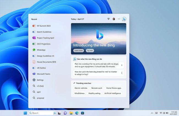Click the volume speaker icon

tap(164, 113)
